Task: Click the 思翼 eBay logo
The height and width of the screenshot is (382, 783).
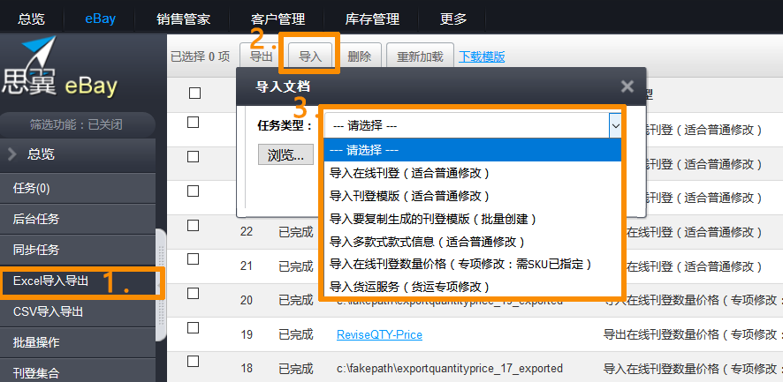Action: pos(59,69)
